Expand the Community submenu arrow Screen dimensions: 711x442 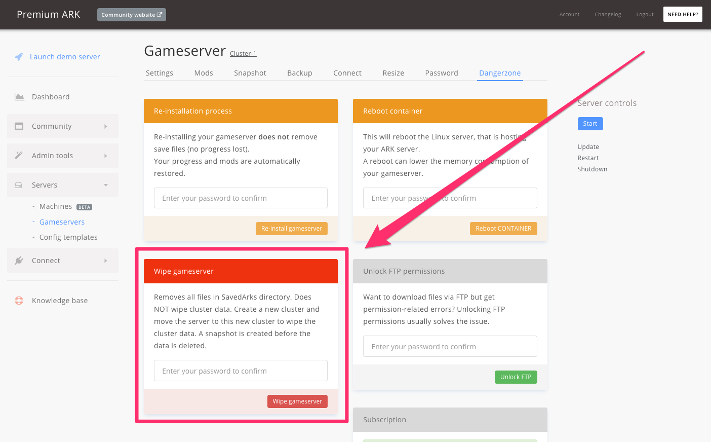tap(106, 126)
